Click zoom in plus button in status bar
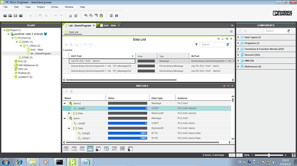Viewport: 297px width, 166px height. point(285,155)
